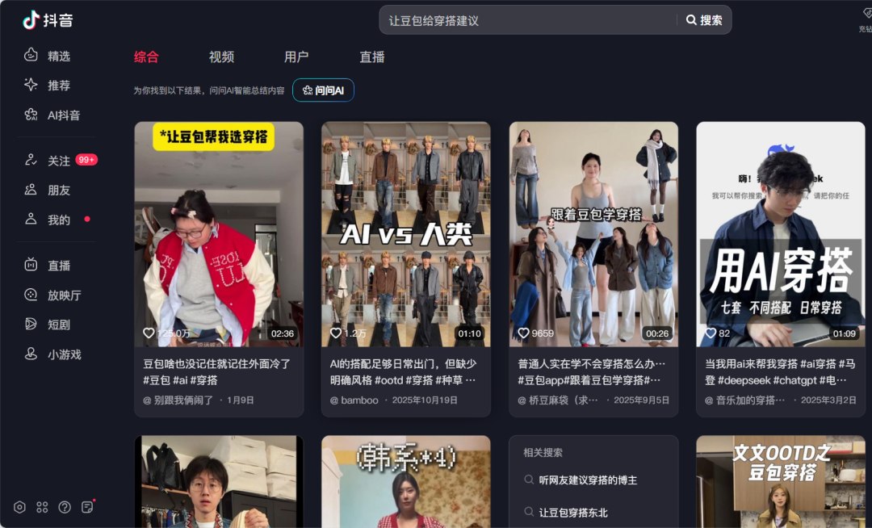The width and height of the screenshot is (872, 528).
Task: Open the settings hexagon icon at bottom left
Action: (19, 507)
